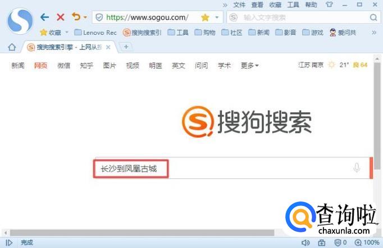Expand the menu bar overflow chevron
Screen dimensions: 383x248
(225, 5)
